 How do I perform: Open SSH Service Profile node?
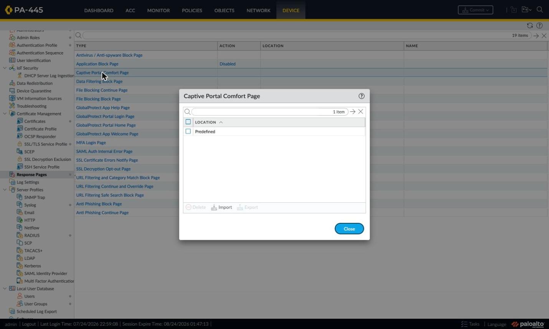click(x=42, y=167)
